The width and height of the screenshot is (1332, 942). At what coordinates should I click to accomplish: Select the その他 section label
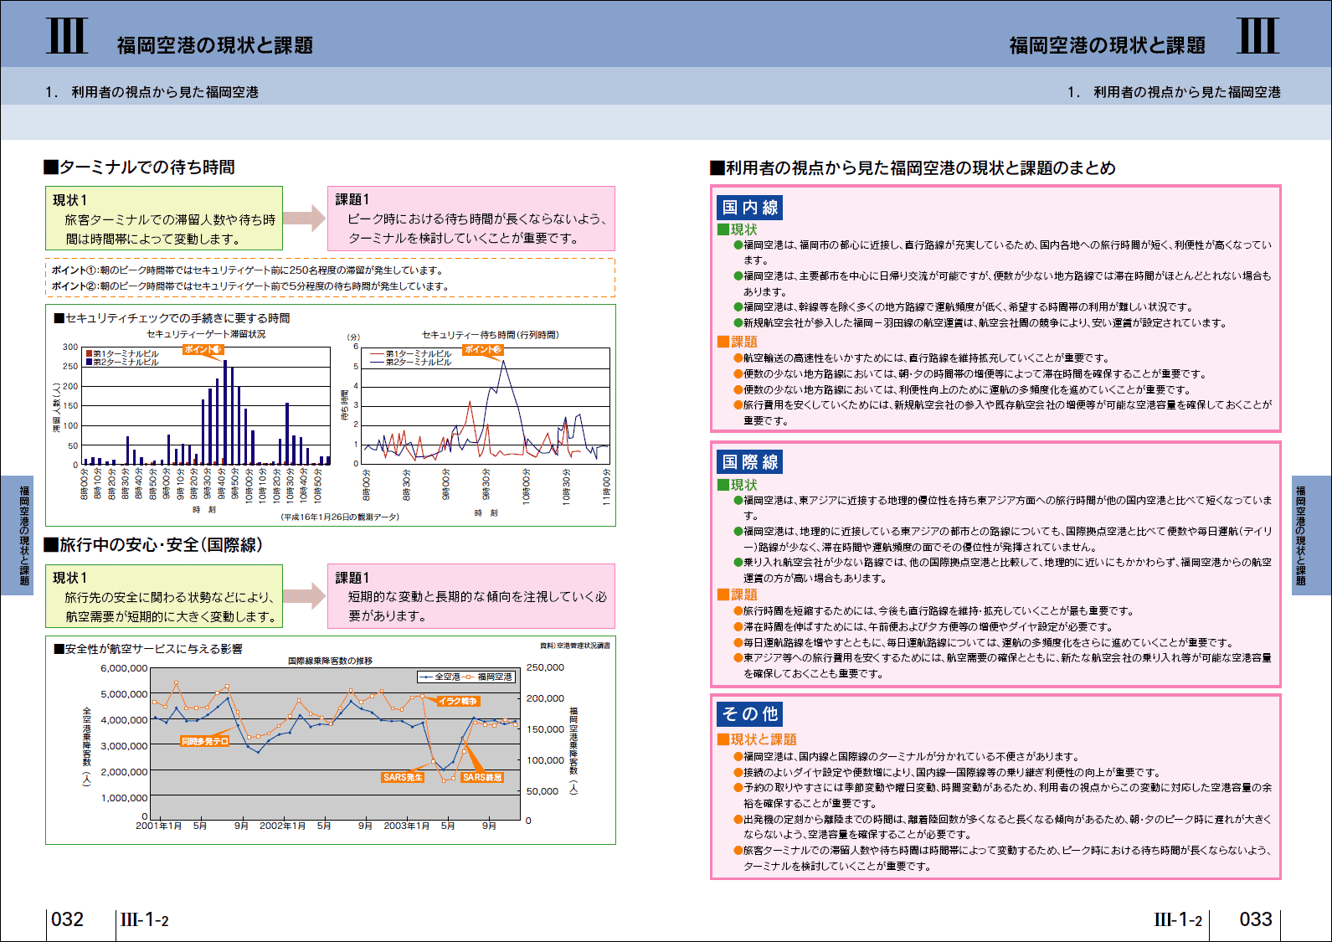point(750,713)
